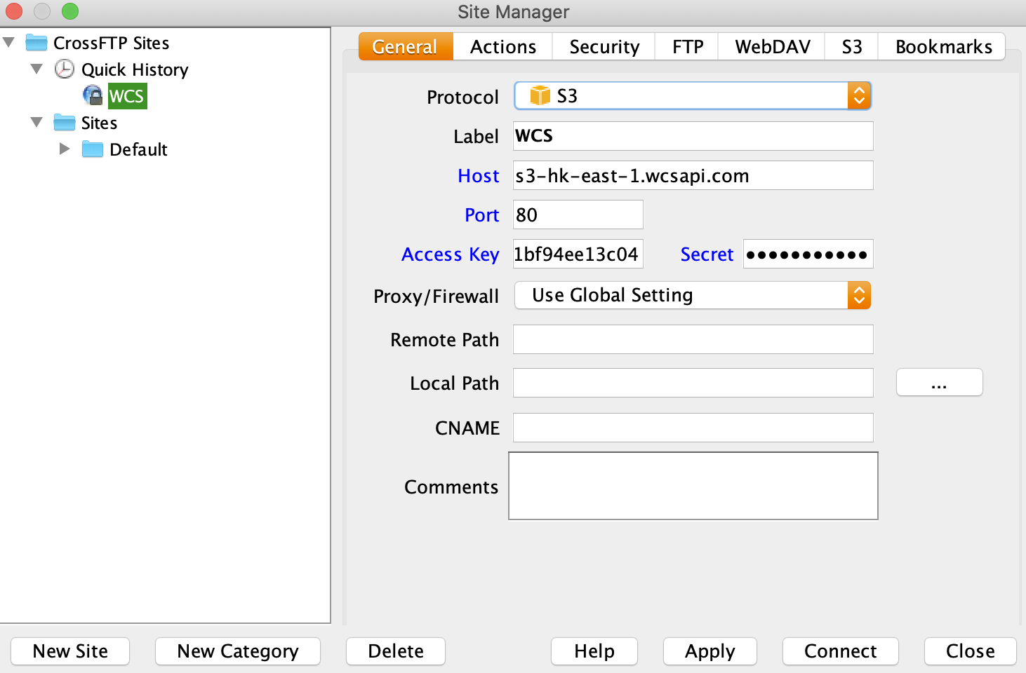
Task: Click the New Site button
Action: pyautogui.click(x=70, y=651)
